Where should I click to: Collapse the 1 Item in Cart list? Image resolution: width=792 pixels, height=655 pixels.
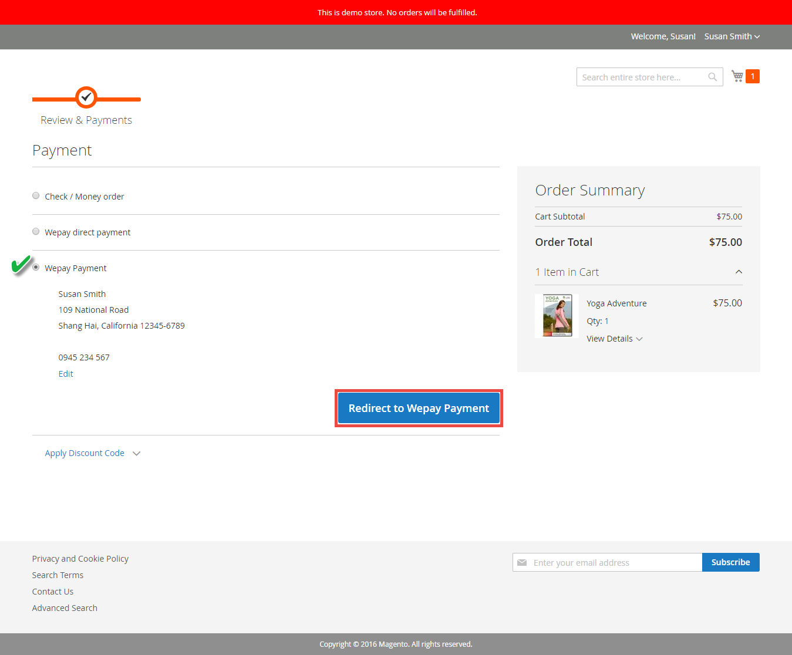coord(739,272)
